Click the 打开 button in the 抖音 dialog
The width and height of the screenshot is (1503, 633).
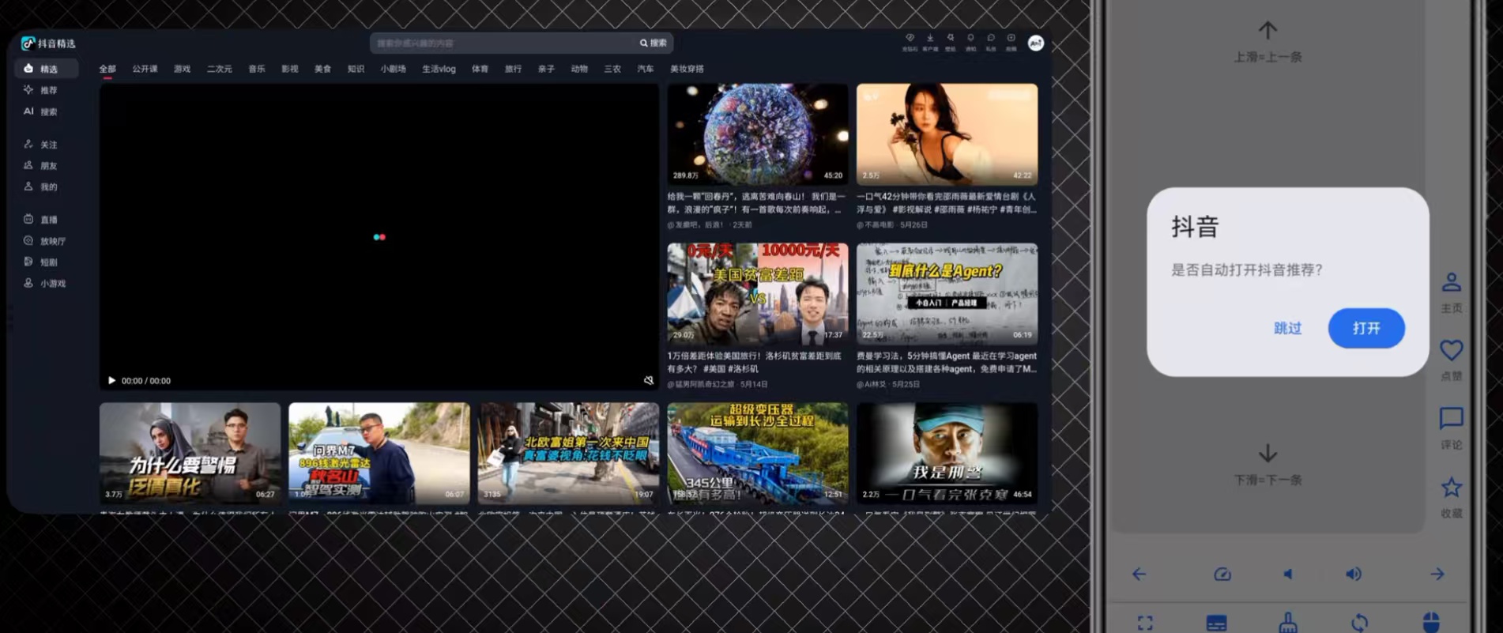[1366, 328]
